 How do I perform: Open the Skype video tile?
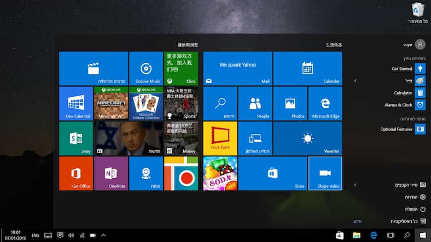(325, 173)
